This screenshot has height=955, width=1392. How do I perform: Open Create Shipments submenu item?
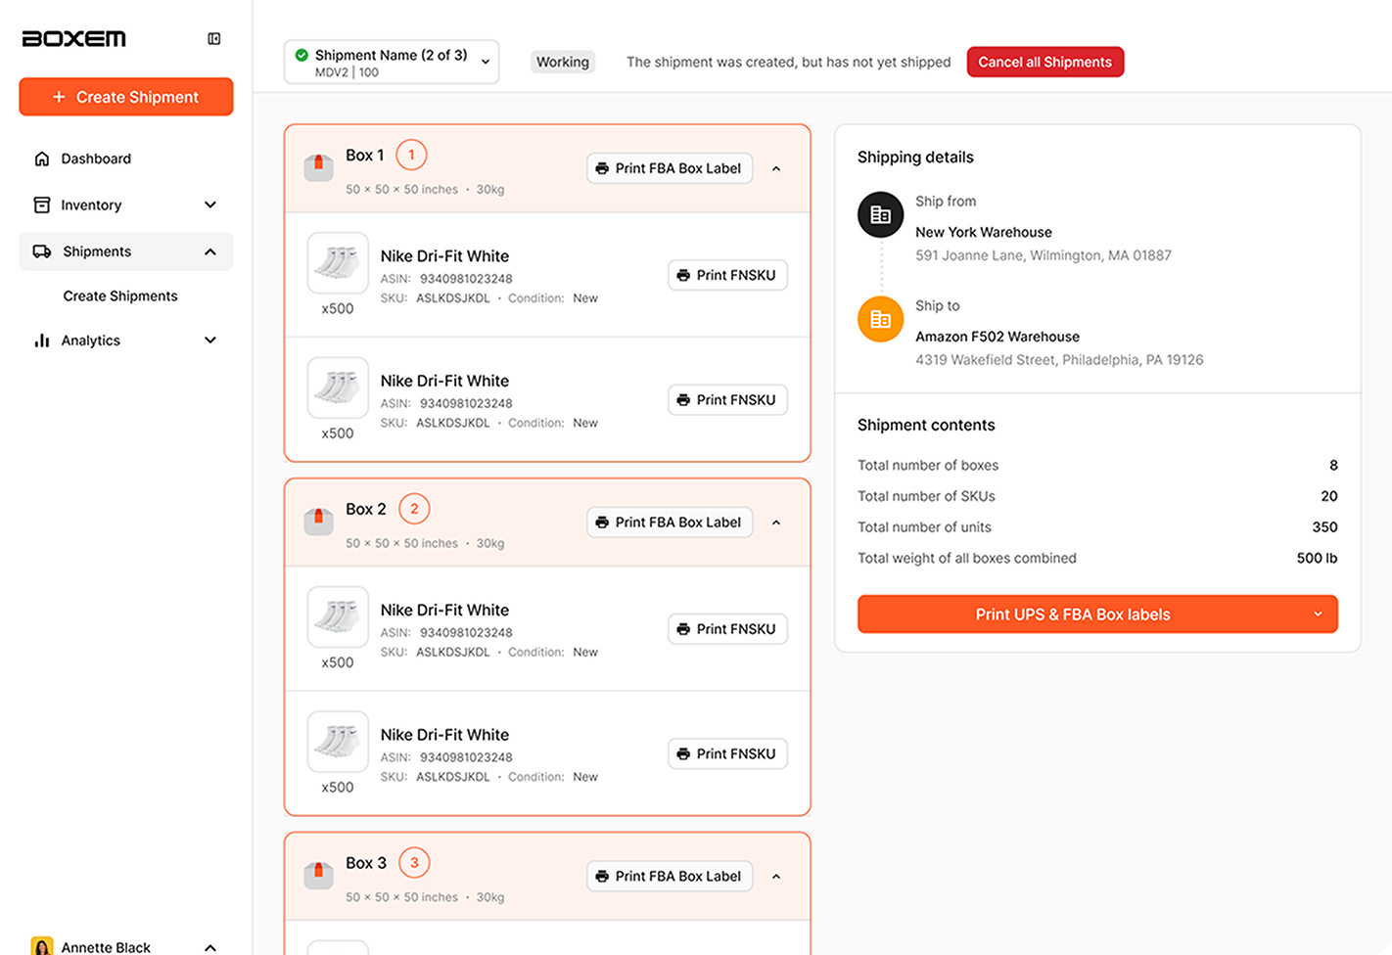click(120, 296)
